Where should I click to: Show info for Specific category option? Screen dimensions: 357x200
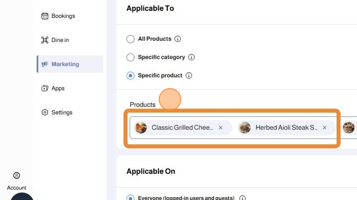[191, 57]
